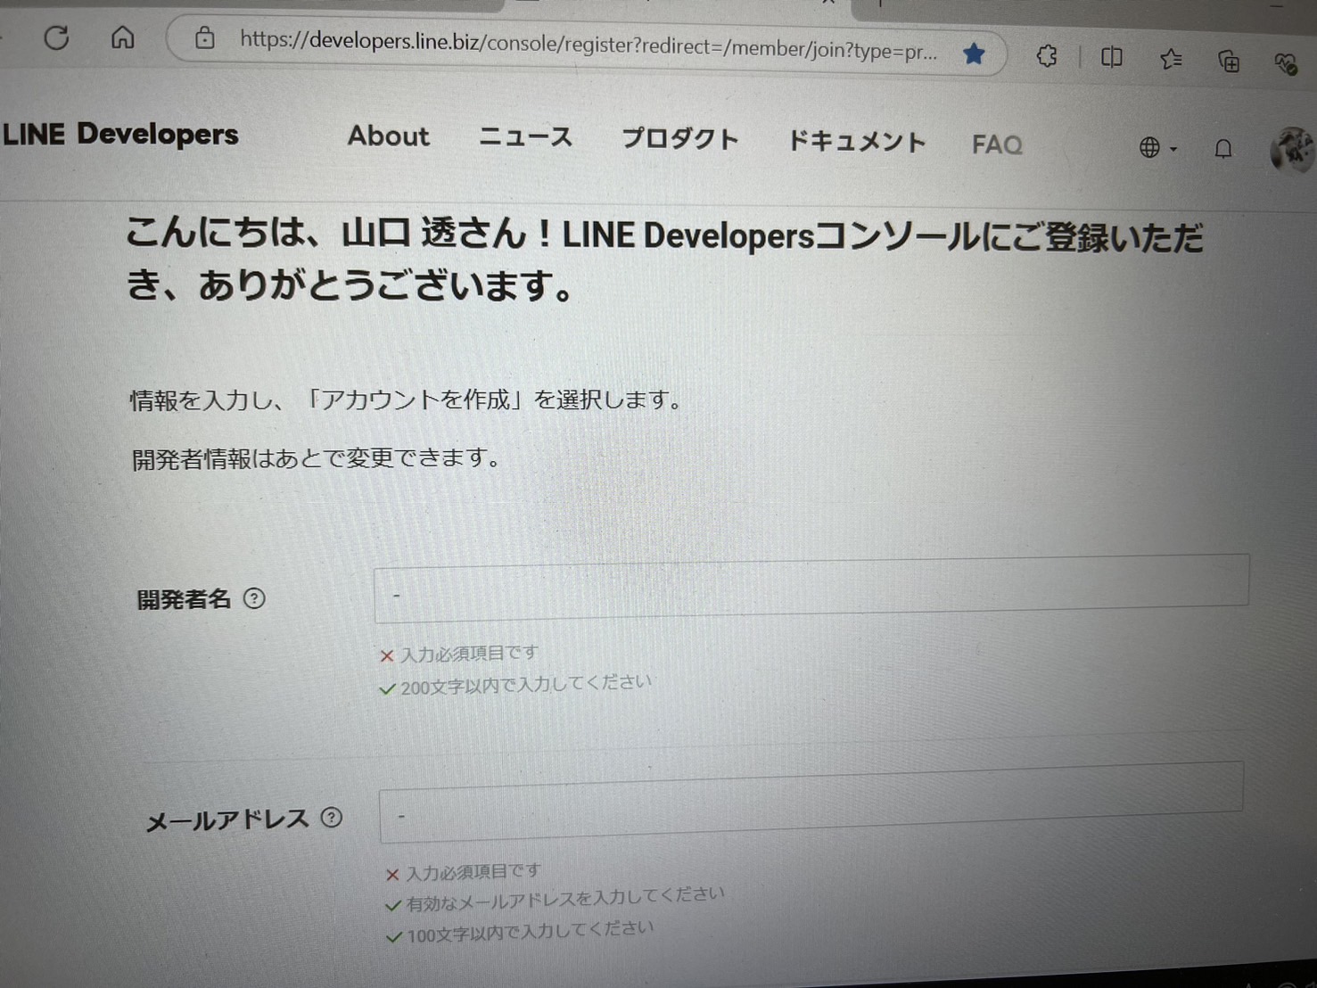
Task: Focus the メールアドレス input field
Action: (811, 802)
